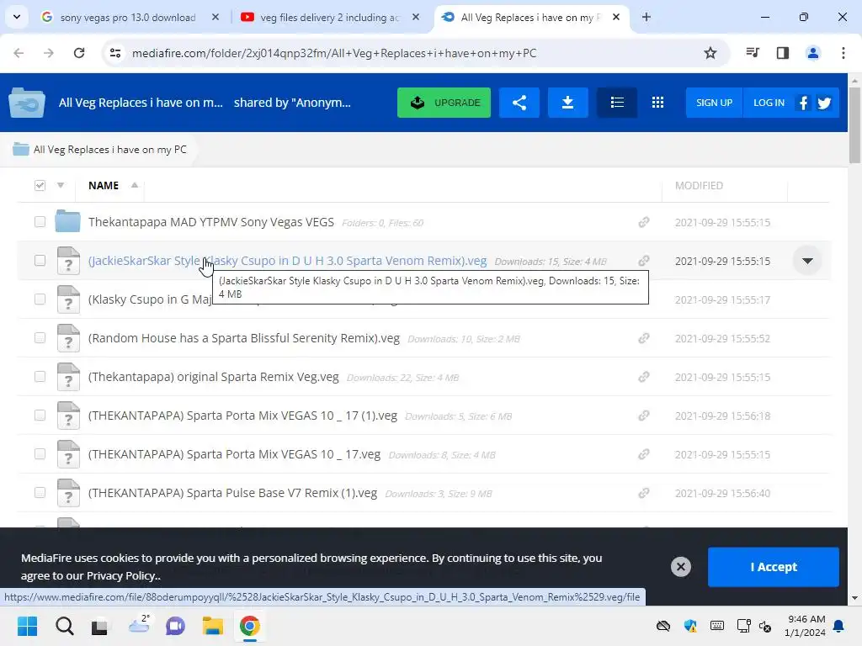Screen dimensions: 862x646
Task: Open (Thekantapapa) original Sparta Remix Veg.veg
Action: click(x=213, y=377)
